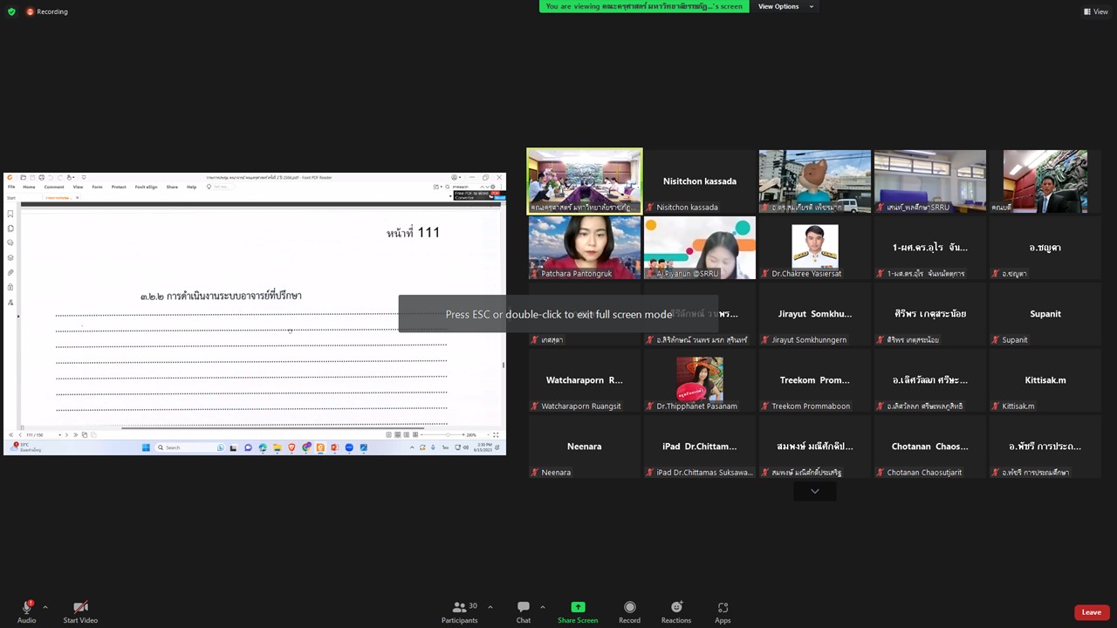
Task: Select Patchara Pantongruk video thumbnail
Action: point(584,248)
